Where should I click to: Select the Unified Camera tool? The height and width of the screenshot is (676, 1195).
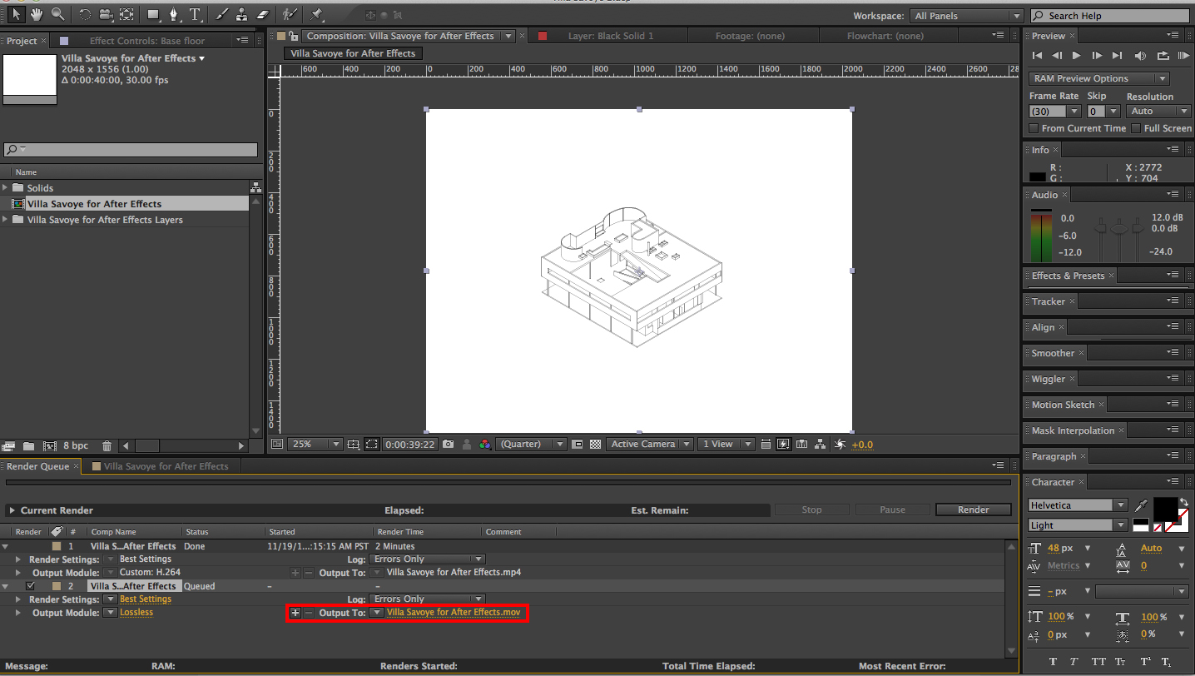[x=106, y=14]
